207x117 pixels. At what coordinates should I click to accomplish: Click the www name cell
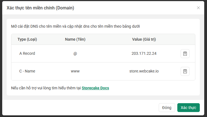75,71
